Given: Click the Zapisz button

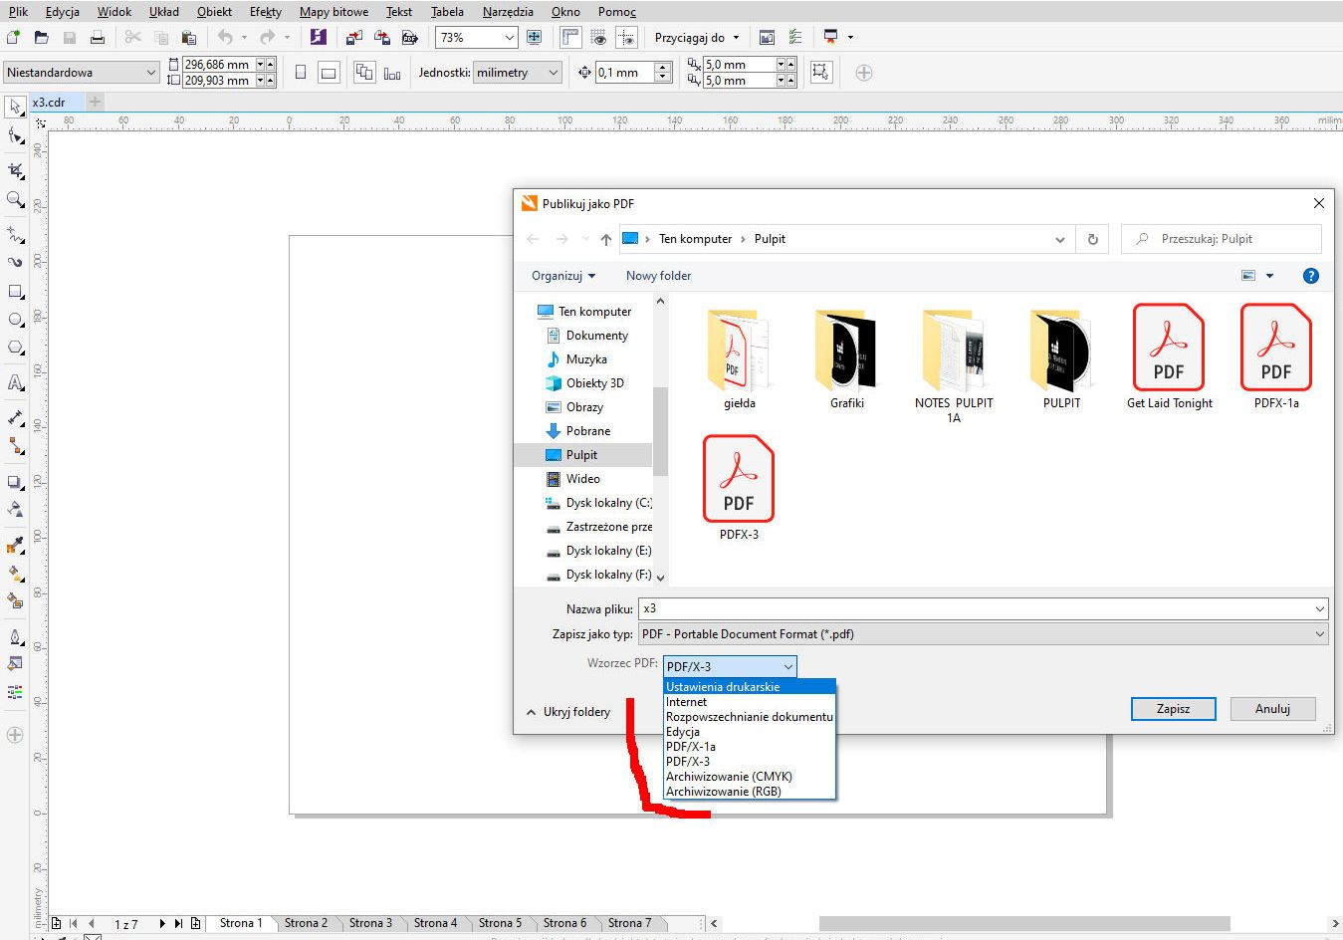Looking at the screenshot, I should 1173,709.
